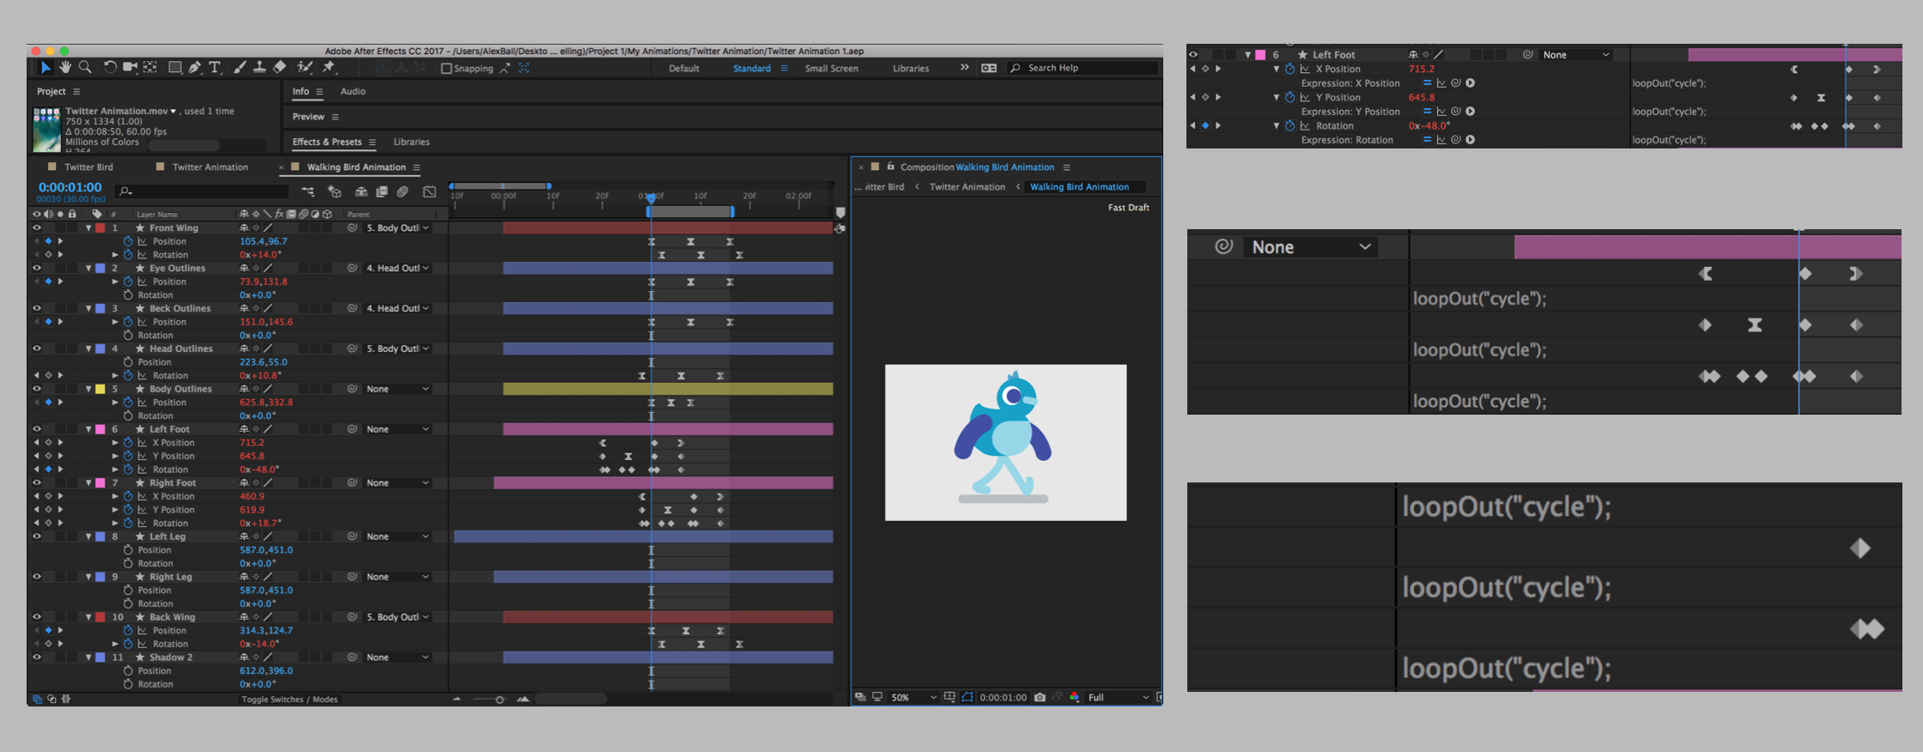Image resolution: width=1923 pixels, height=752 pixels.
Task: Open the Front Wing parent dropdown
Action: (x=397, y=228)
